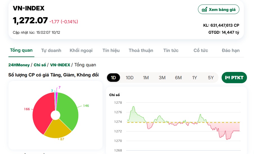The image size is (254, 154).
Task: Switch to the Cổ tức tab
Action: (201, 51)
